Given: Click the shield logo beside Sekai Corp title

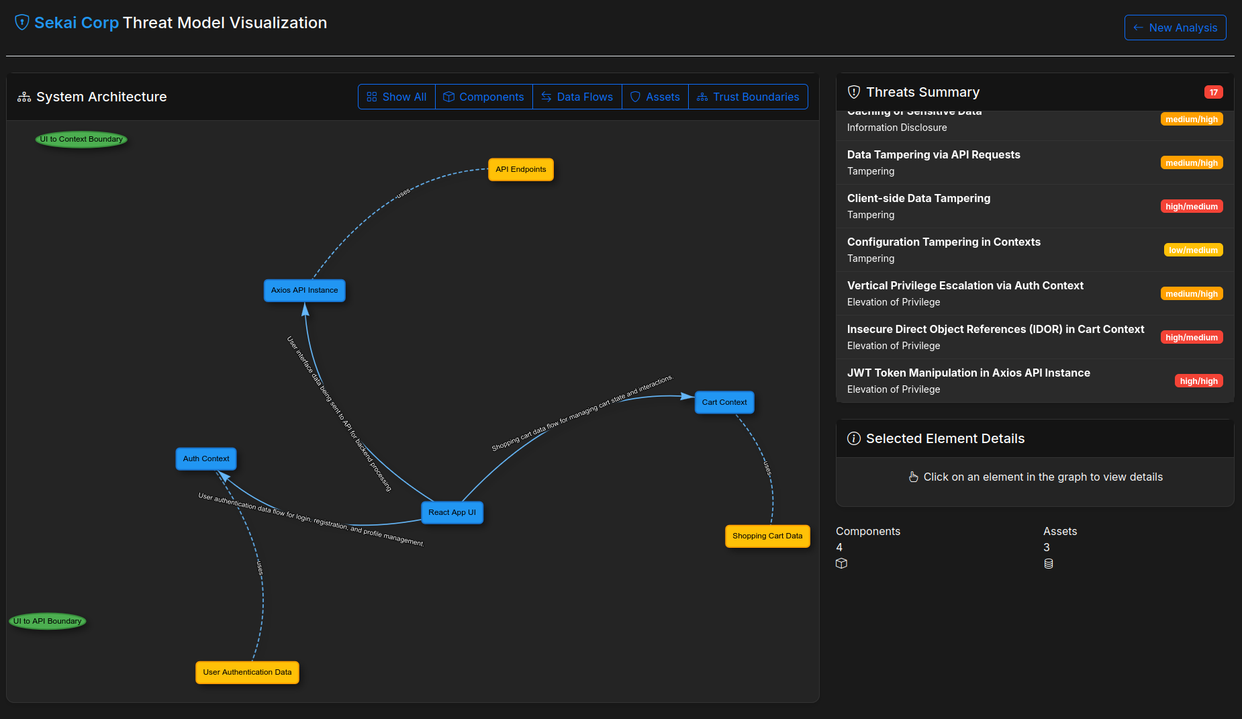Looking at the screenshot, I should click(21, 22).
